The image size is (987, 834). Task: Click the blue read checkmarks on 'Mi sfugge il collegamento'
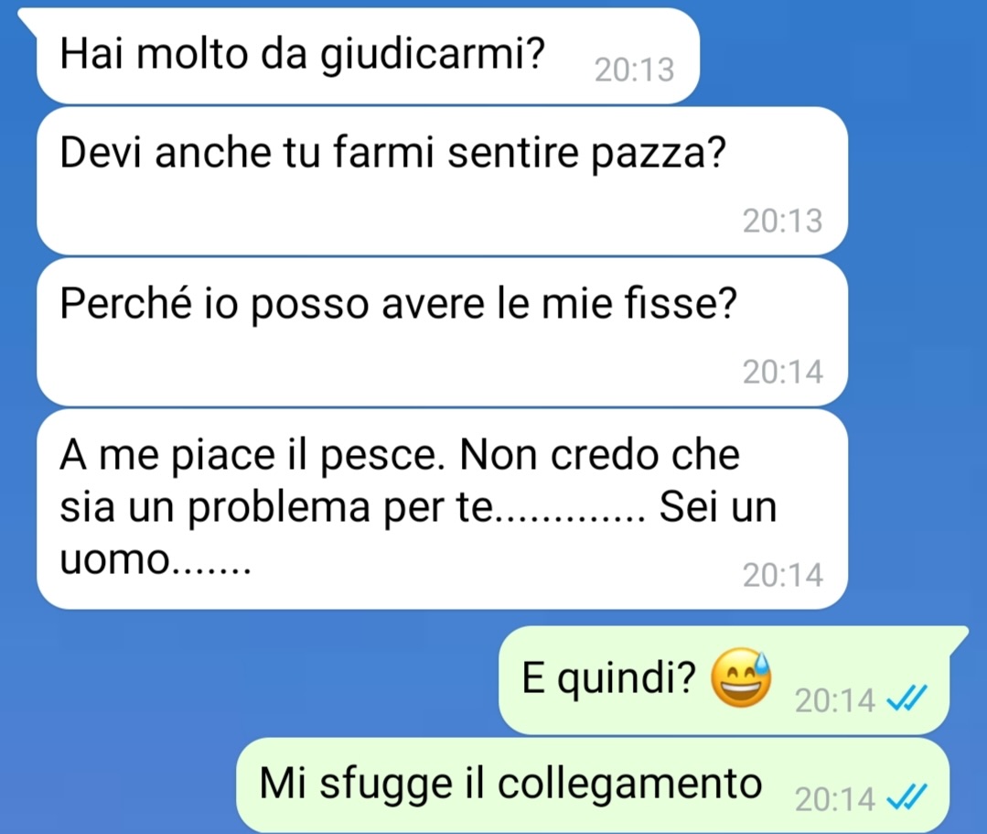click(907, 797)
